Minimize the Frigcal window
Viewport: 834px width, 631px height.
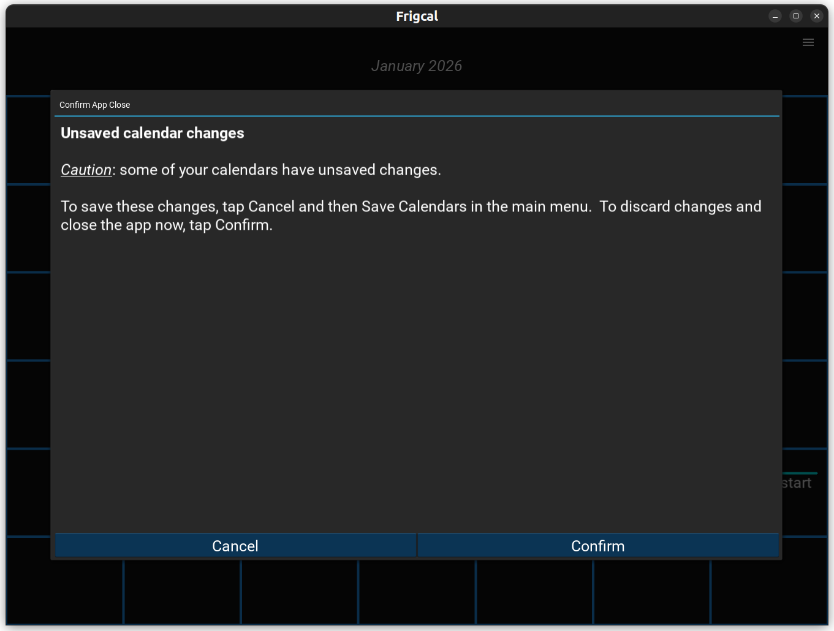(x=775, y=17)
